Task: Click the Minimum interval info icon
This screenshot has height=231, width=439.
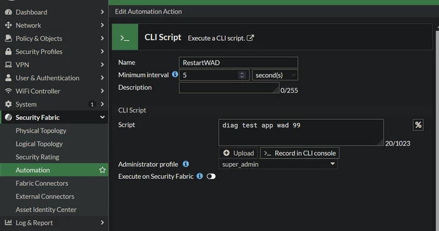Action: [175, 74]
